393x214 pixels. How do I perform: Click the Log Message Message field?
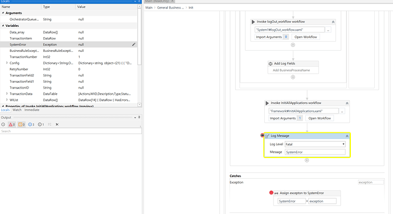click(315, 152)
